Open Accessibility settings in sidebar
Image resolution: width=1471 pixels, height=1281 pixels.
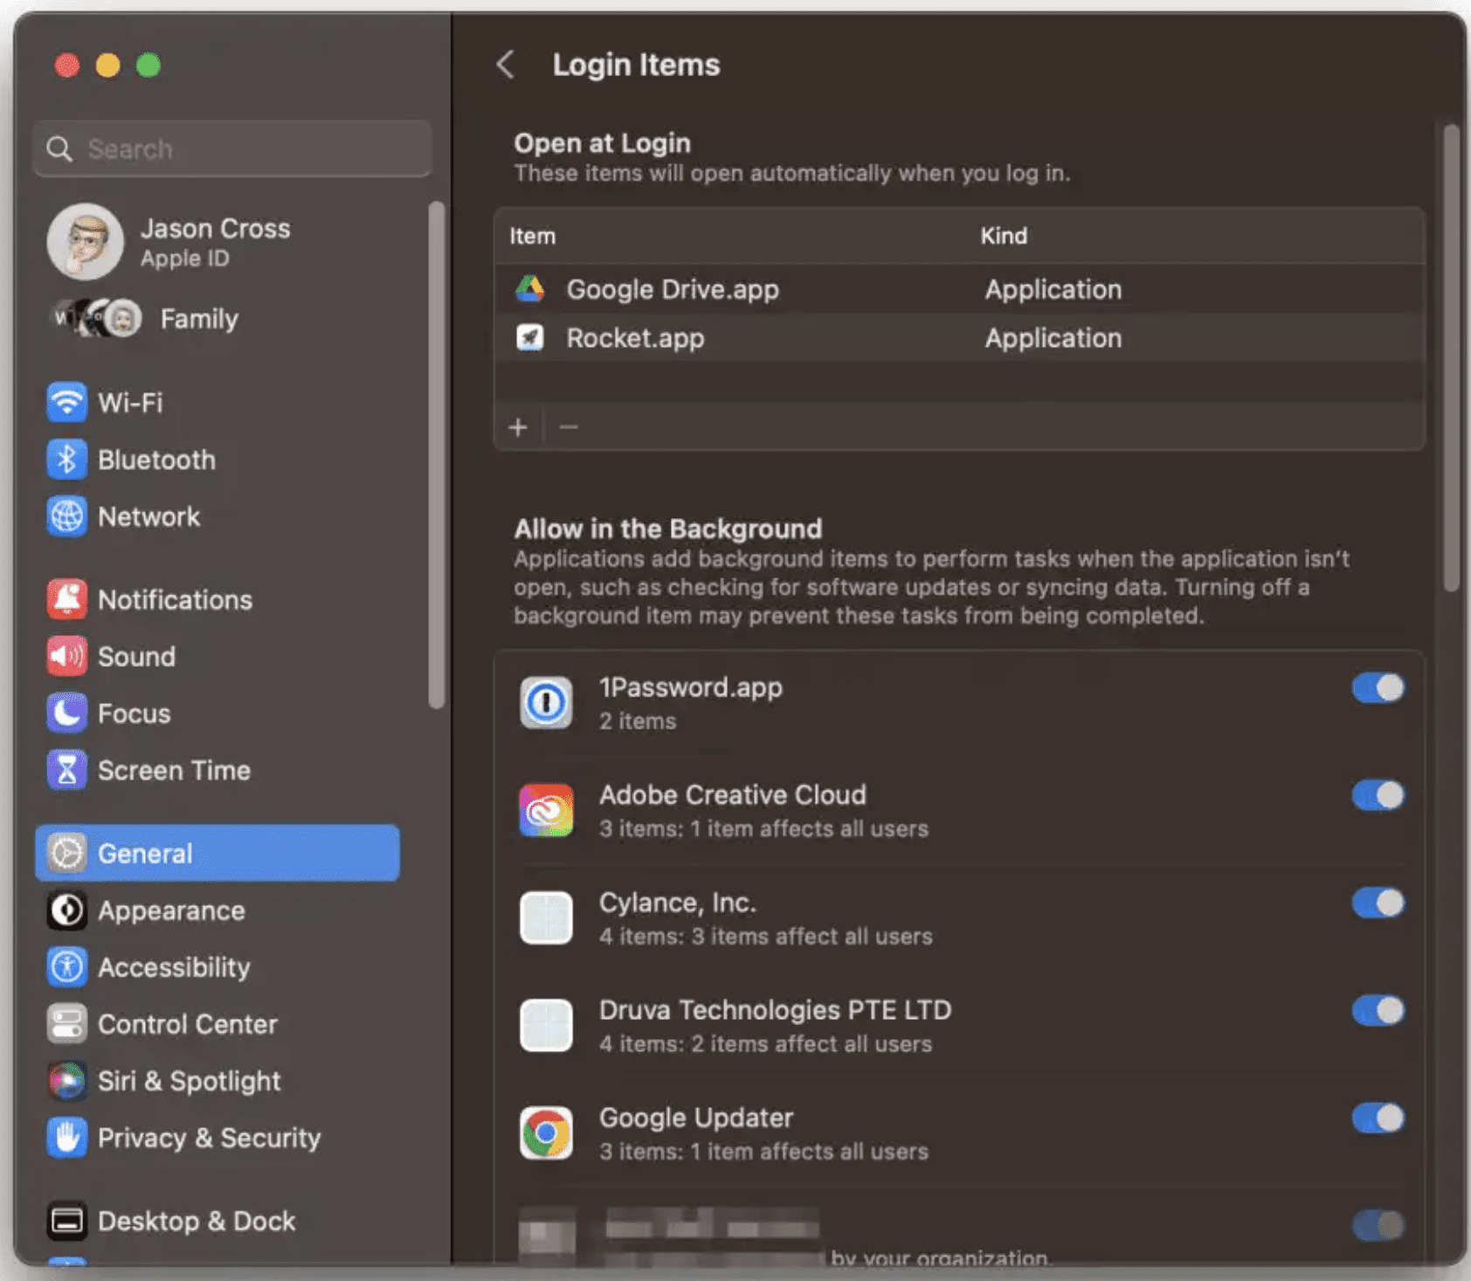[217, 967]
